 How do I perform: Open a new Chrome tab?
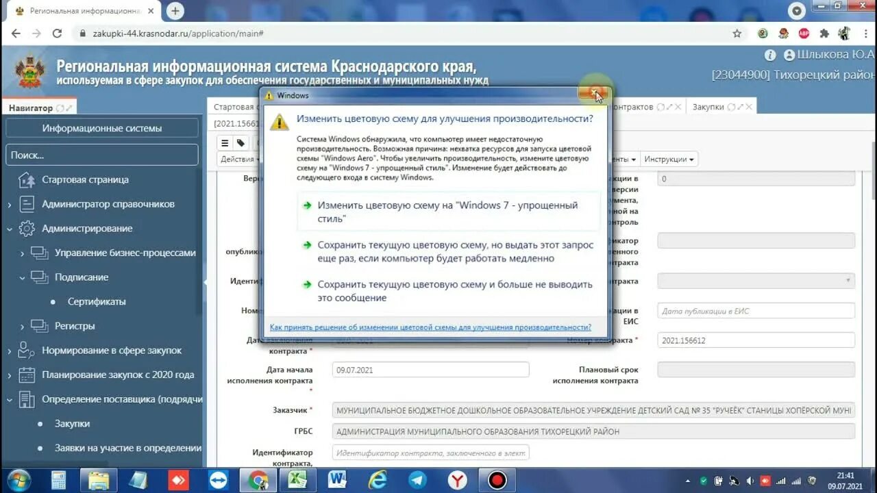tap(175, 11)
